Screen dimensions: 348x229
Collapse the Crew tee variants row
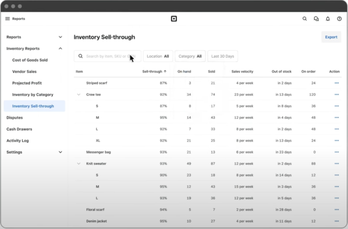click(x=79, y=95)
